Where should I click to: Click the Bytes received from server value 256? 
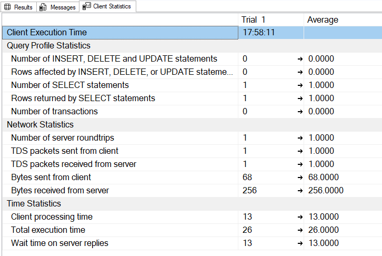coord(249,190)
